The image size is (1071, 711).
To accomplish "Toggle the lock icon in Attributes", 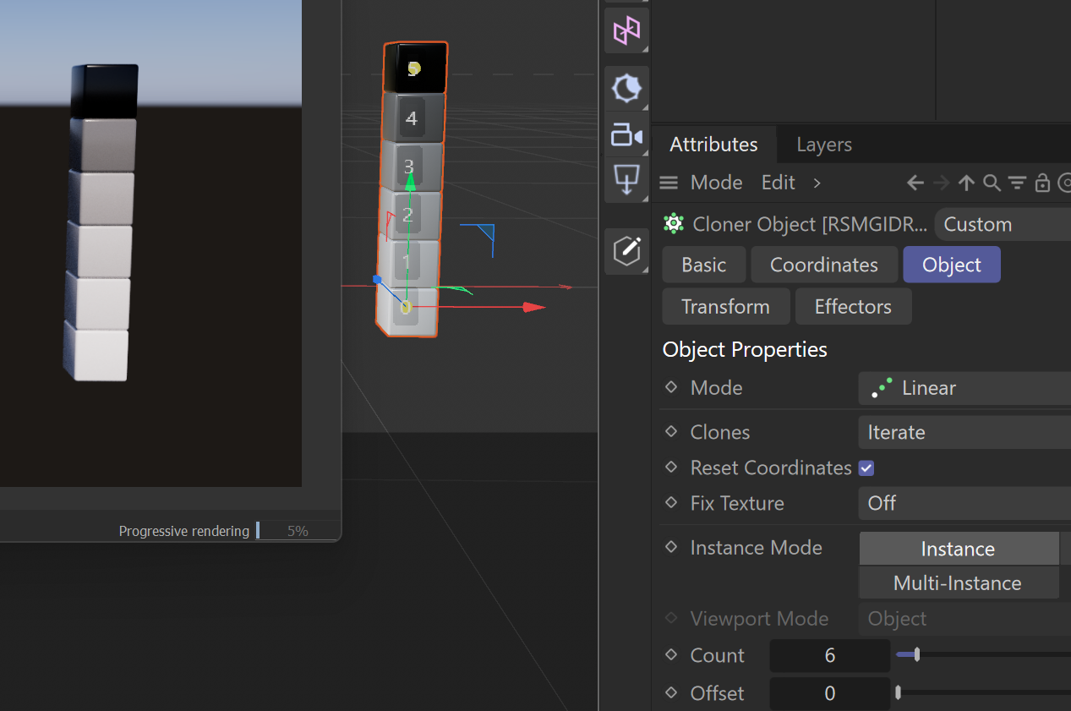I will click(x=1042, y=183).
